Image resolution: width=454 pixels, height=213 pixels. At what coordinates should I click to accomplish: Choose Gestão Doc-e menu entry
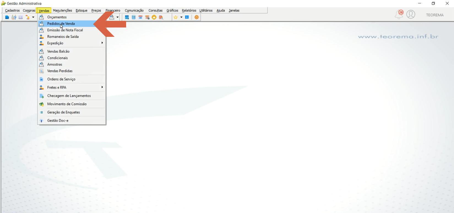coord(72,120)
